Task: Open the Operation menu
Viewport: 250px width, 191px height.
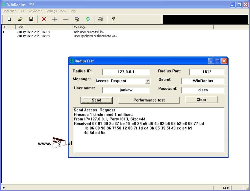Action: pos(9,11)
